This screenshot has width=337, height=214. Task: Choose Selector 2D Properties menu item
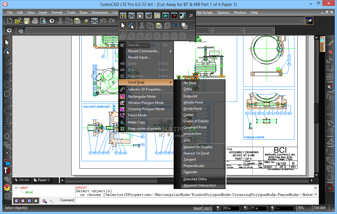coord(146,89)
